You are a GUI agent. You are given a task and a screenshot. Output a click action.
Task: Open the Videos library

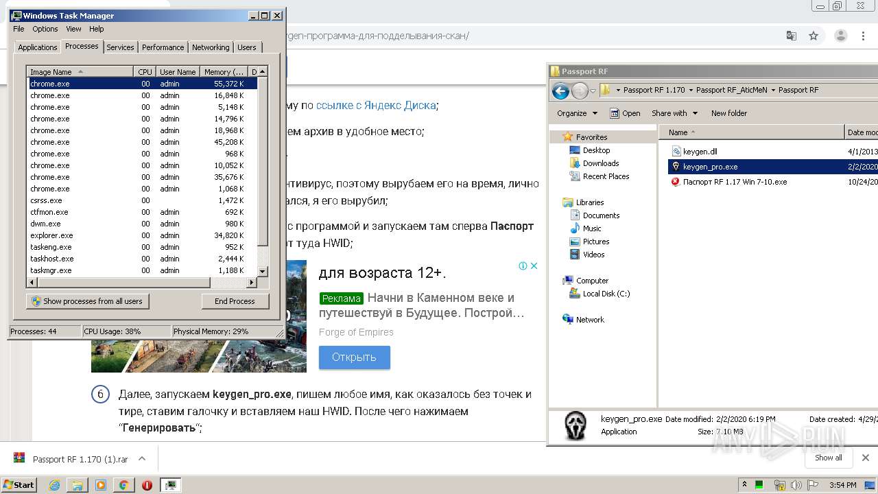(x=593, y=255)
